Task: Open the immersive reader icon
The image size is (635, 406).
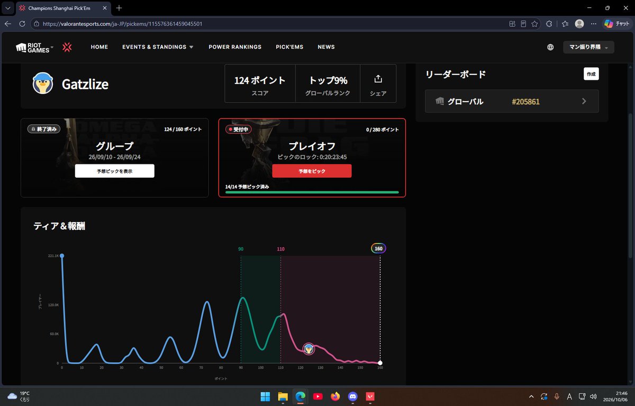Action: (x=523, y=24)
